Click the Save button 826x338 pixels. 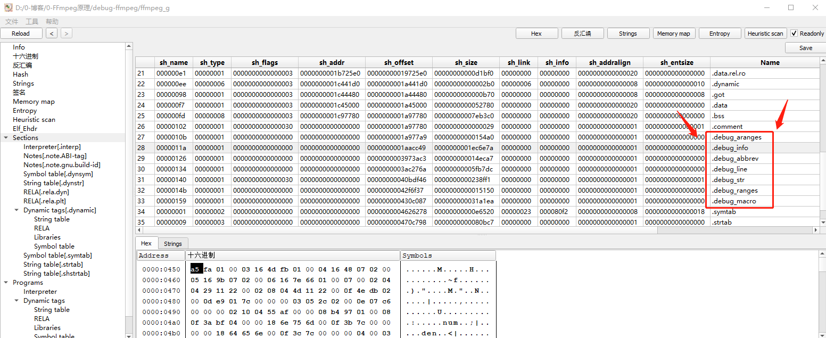tap(805, 47)
